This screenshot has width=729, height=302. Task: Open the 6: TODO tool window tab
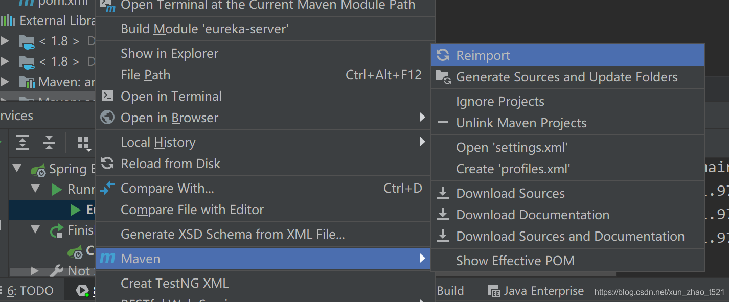(31, 291)
